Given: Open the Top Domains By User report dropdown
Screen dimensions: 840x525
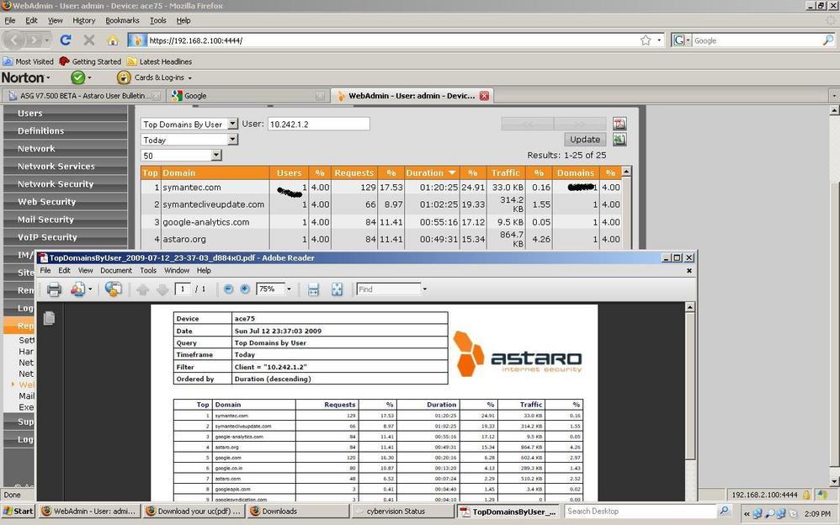Looking at the screenshot, I should pos(232,124).
